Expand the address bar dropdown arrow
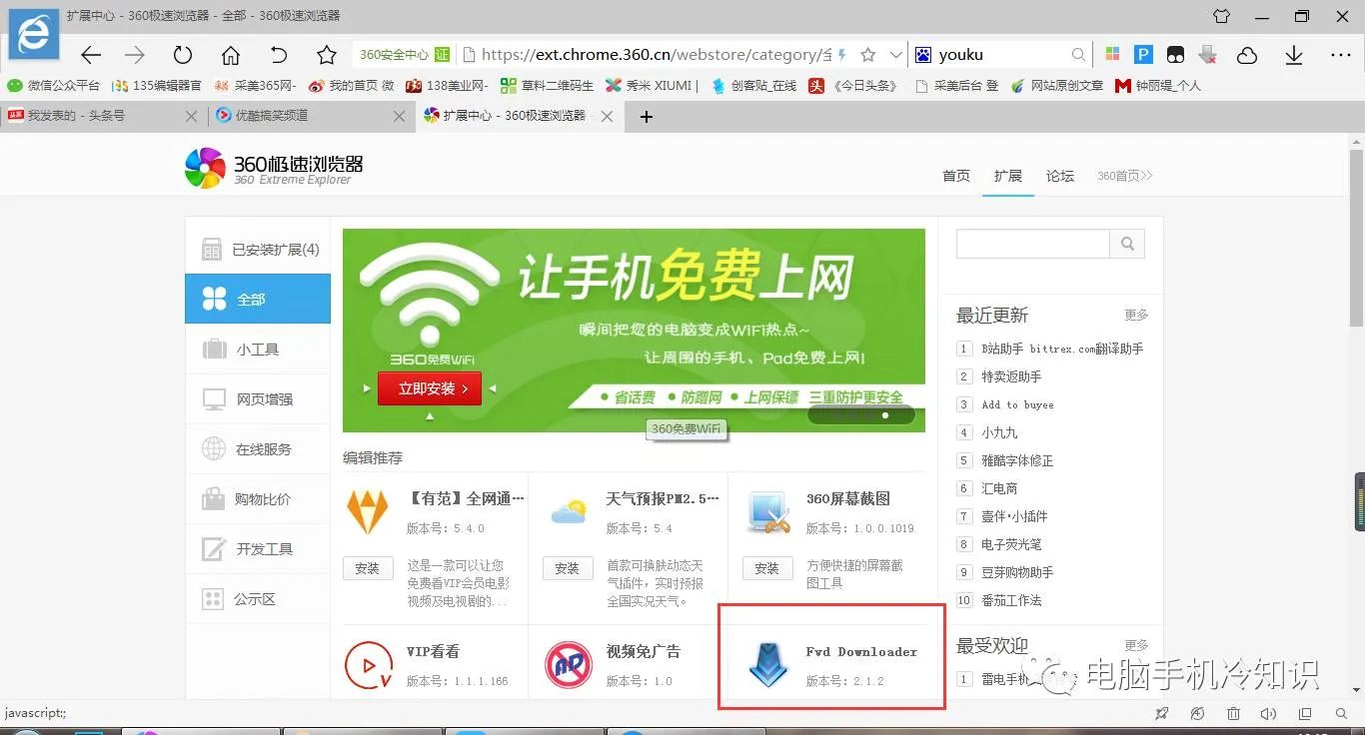1365x735 pixels. tap(894, 55)
